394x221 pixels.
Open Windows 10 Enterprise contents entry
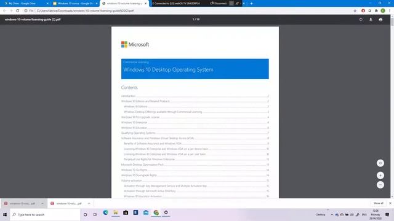[x=195, y=123]
